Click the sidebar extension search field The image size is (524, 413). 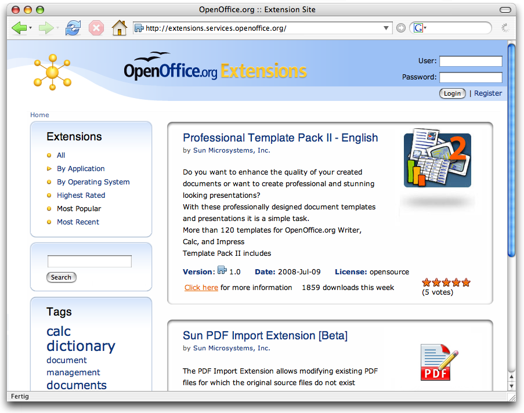[x=89, y=261]
